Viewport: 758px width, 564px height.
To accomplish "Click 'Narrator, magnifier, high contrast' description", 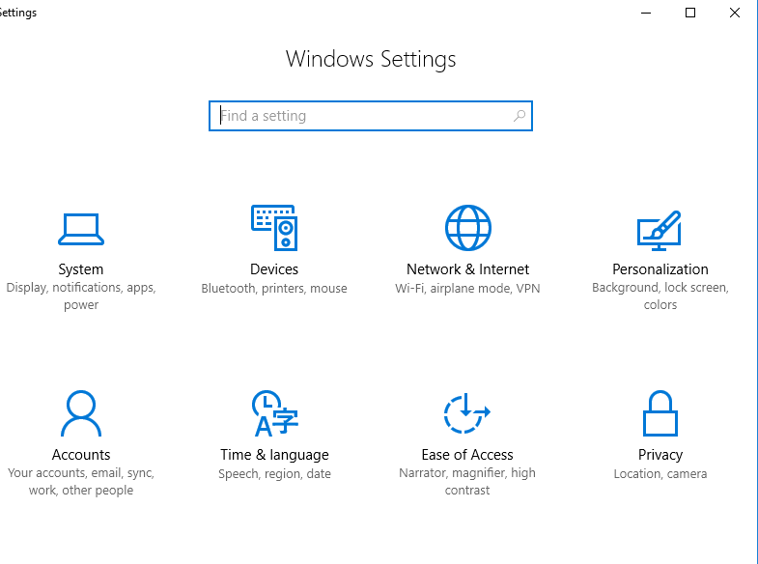I will coord(467,482).
